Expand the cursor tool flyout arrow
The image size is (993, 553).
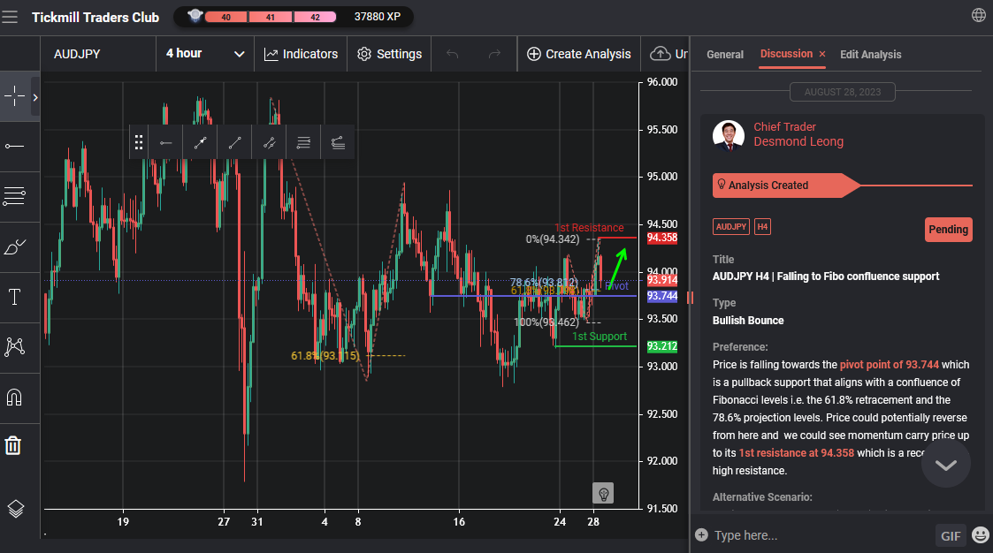click(x=35, y=97)
